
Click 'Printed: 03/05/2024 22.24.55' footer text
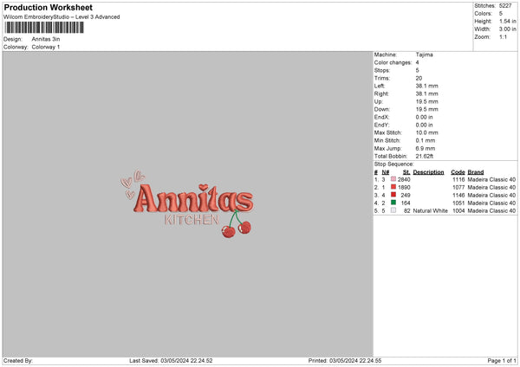pos(345,360)
